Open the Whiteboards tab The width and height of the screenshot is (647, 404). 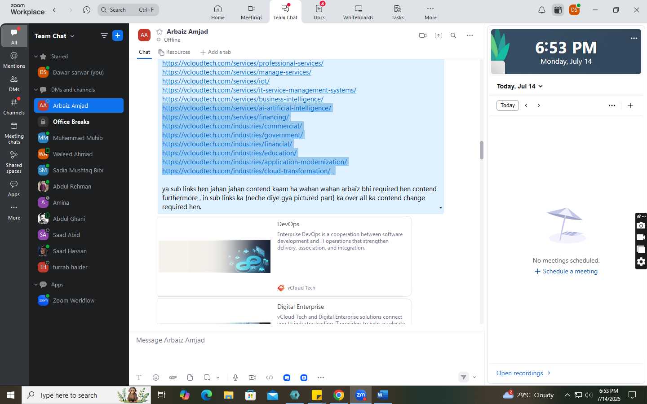[358, 12]
